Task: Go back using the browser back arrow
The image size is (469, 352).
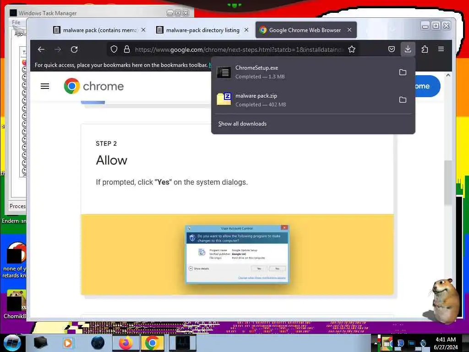Action: (41, 49)
